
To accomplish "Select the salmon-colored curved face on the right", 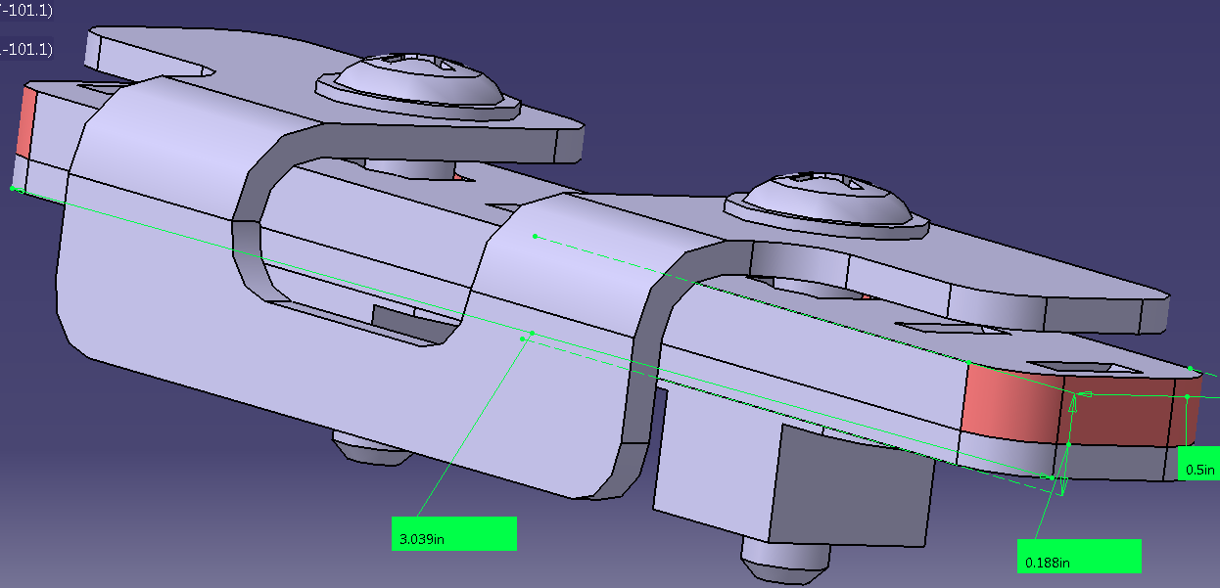I will pyautogui.click(x=1009, y=402).
